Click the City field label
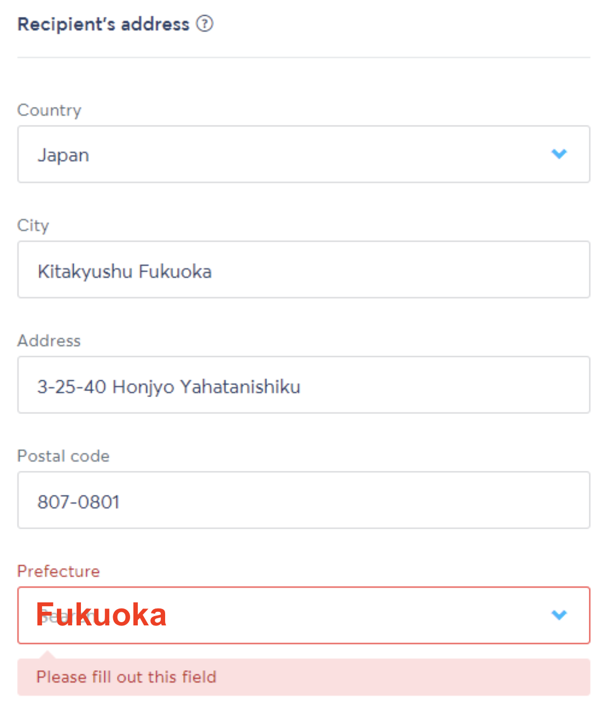This screenshot has width=608, height=721. click(x=33, y=226)
